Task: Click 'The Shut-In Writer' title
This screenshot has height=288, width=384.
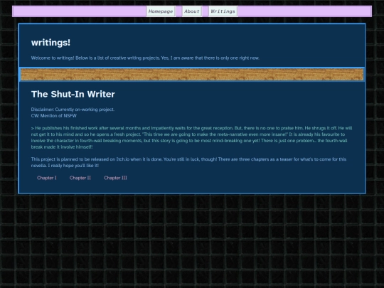Action: (73, 95)
